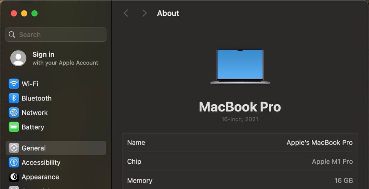Click the Appearance icon in the sidebar

[x=14, y=177]
